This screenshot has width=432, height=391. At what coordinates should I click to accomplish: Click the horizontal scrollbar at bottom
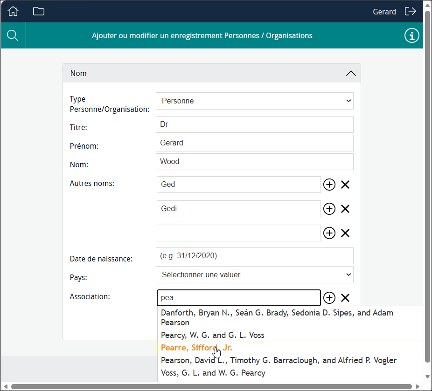click(211, 387)
